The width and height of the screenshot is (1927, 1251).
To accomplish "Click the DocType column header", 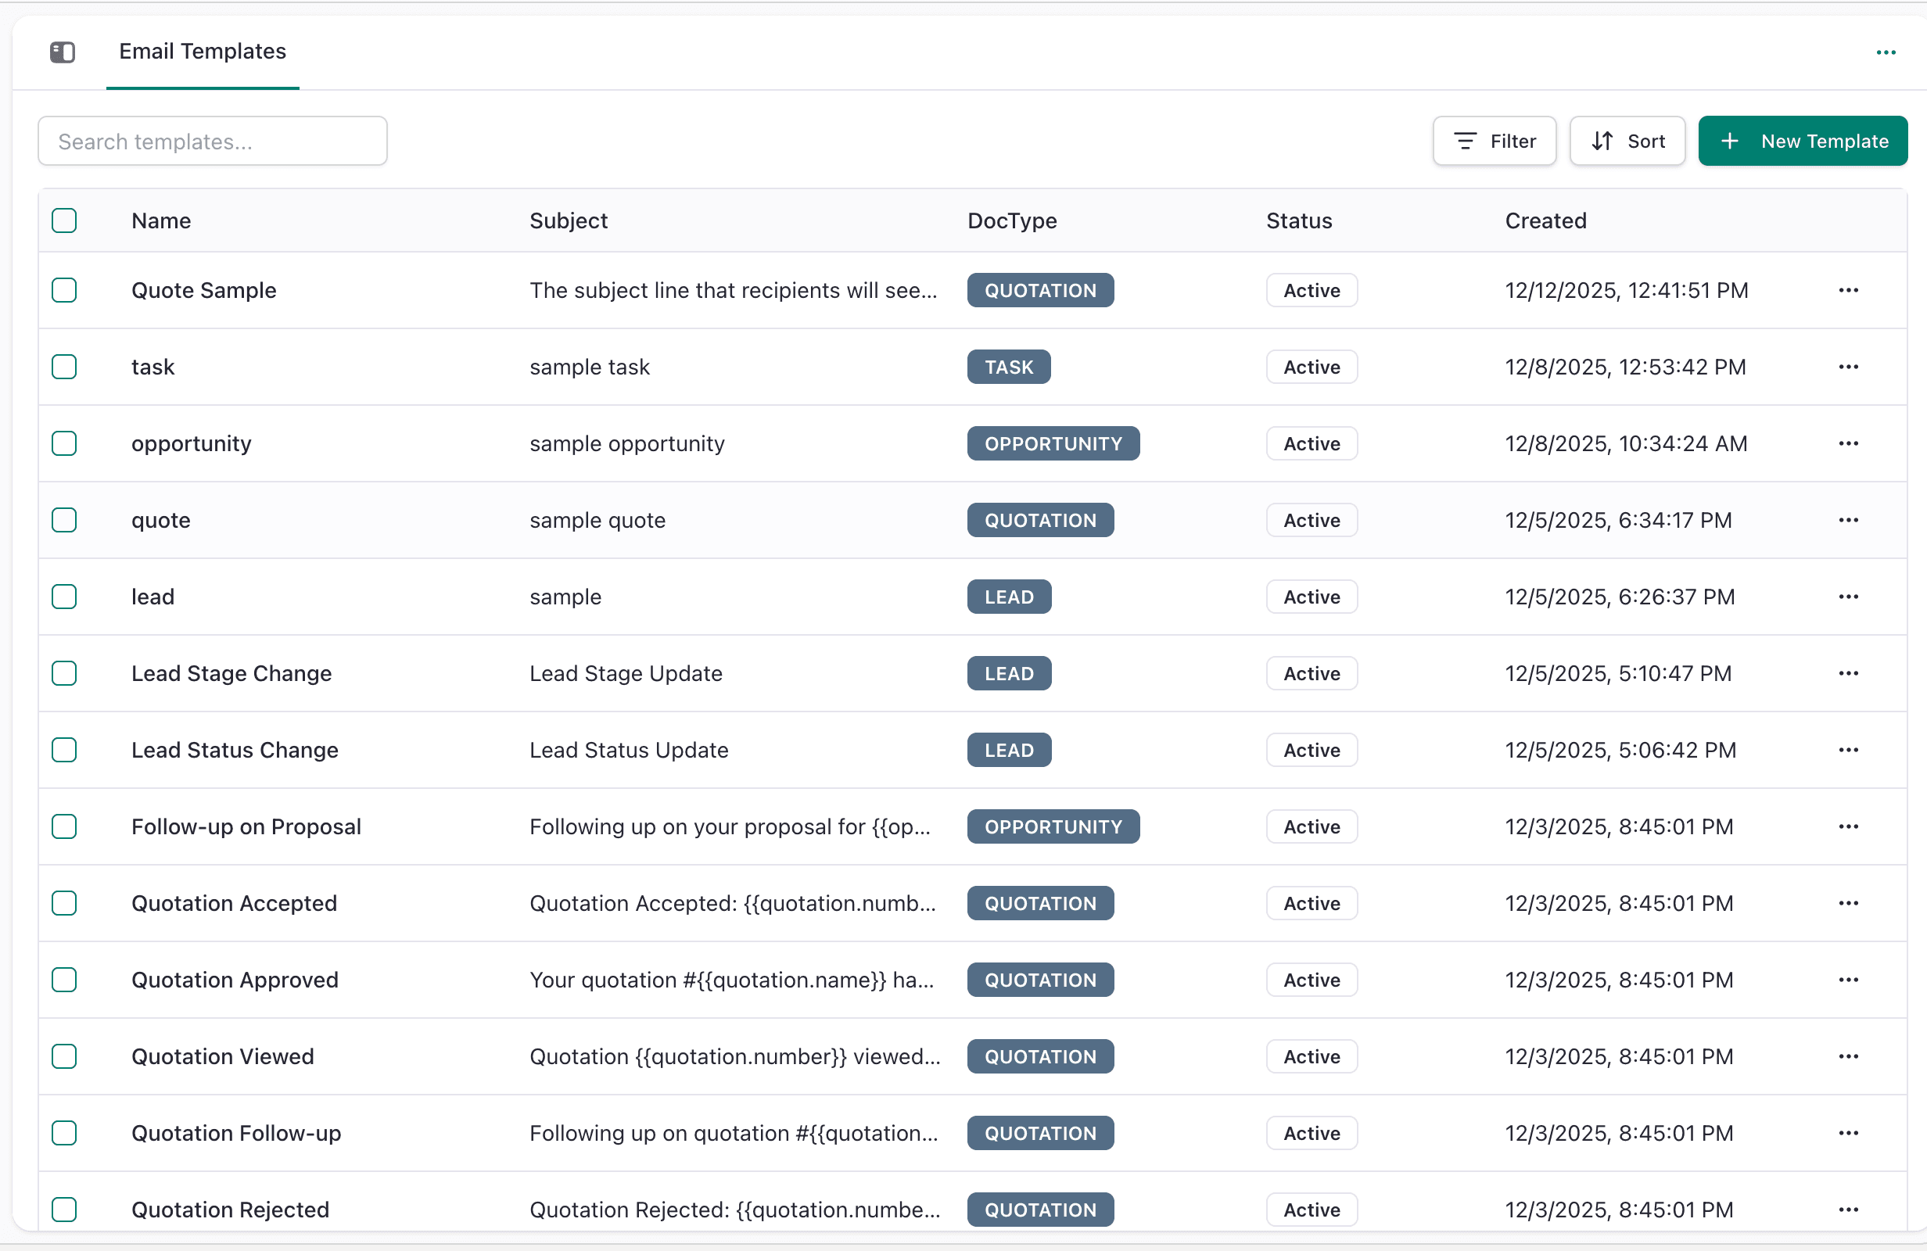I will (x=1012, y=221).
